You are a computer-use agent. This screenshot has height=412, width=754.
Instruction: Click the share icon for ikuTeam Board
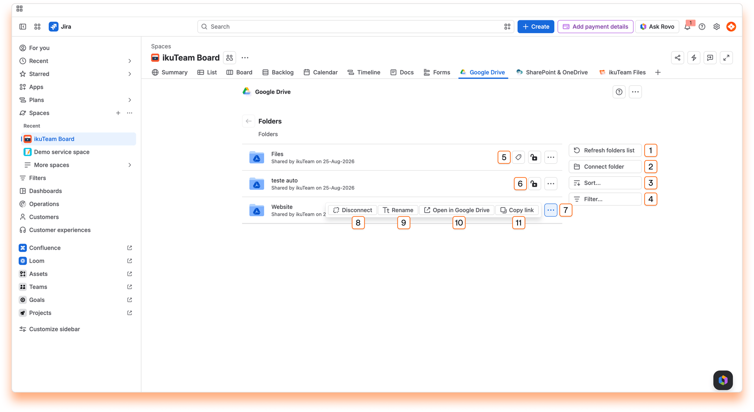pos(678,58)
